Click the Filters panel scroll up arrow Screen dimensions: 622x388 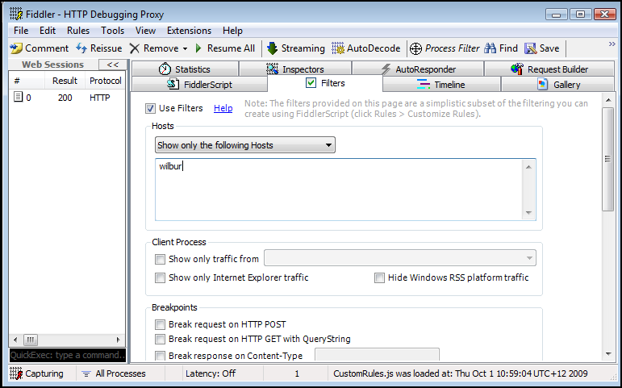pos(608,100)
